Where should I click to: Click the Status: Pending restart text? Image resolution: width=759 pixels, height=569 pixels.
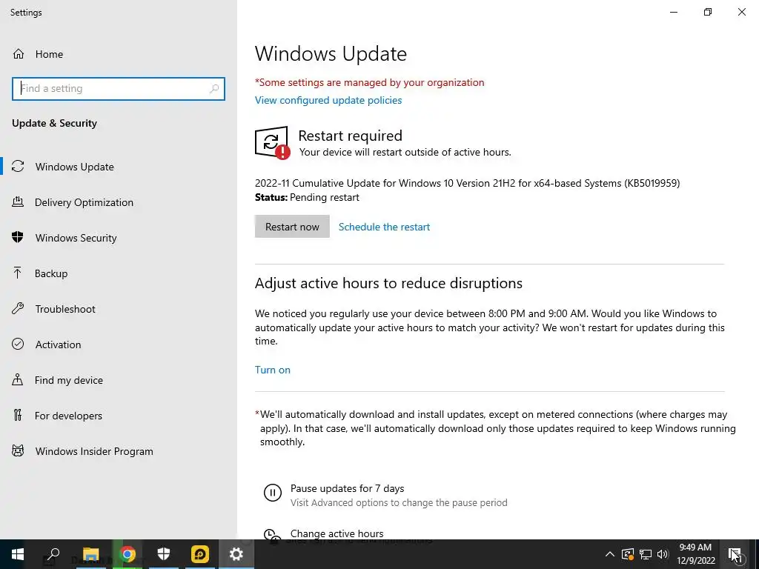(307, 197)
